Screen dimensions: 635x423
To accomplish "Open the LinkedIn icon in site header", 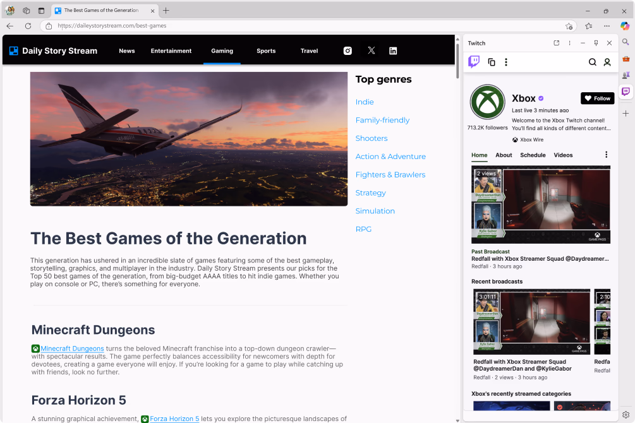I will coord(393,51).
